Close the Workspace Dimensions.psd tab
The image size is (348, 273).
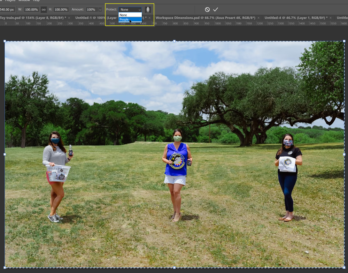258,18
